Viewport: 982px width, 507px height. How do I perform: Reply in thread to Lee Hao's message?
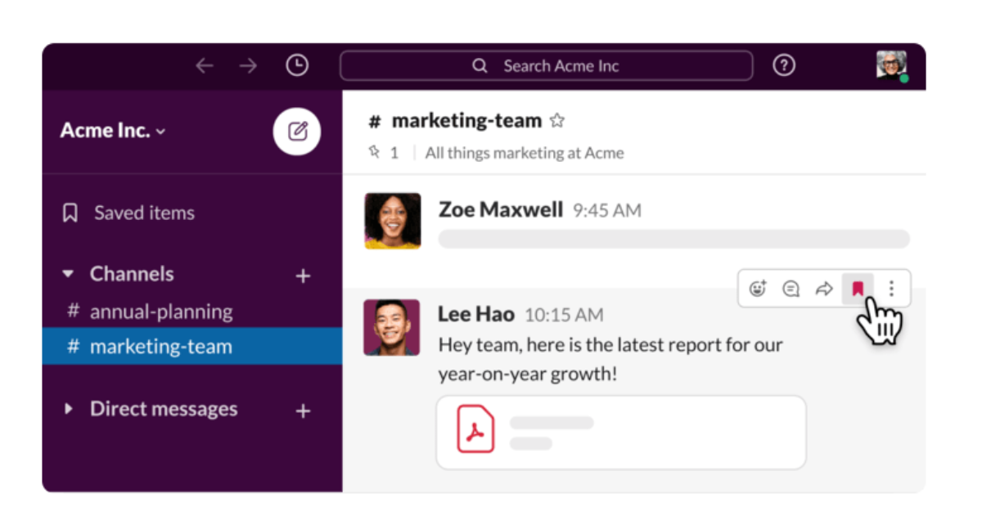[791, 288]
